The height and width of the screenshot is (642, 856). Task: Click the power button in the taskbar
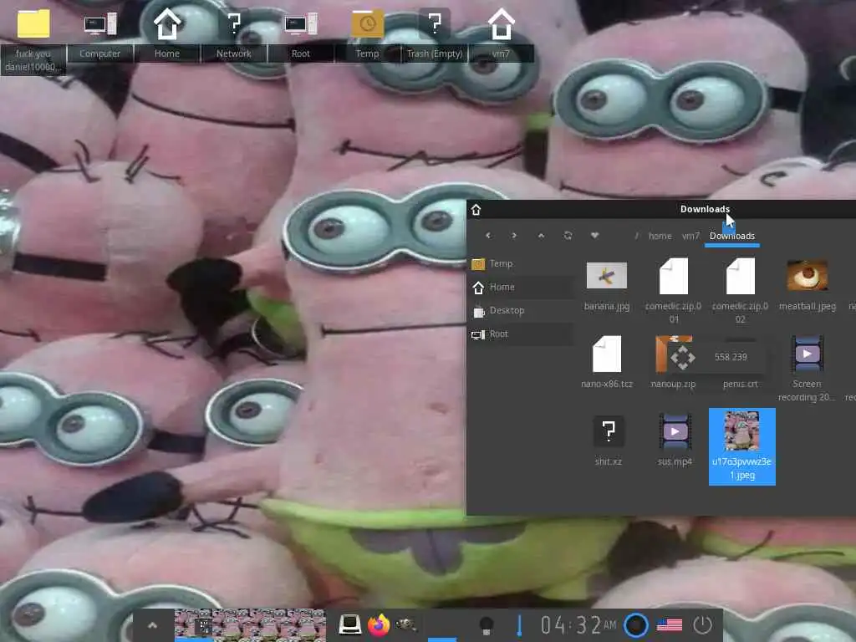(x=702, y=624)
